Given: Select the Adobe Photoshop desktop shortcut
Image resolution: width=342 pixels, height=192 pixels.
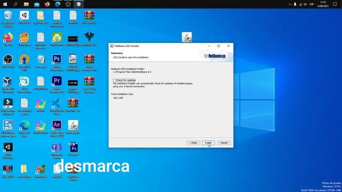Looking at the screenshot, I should [x=57, y=63].
